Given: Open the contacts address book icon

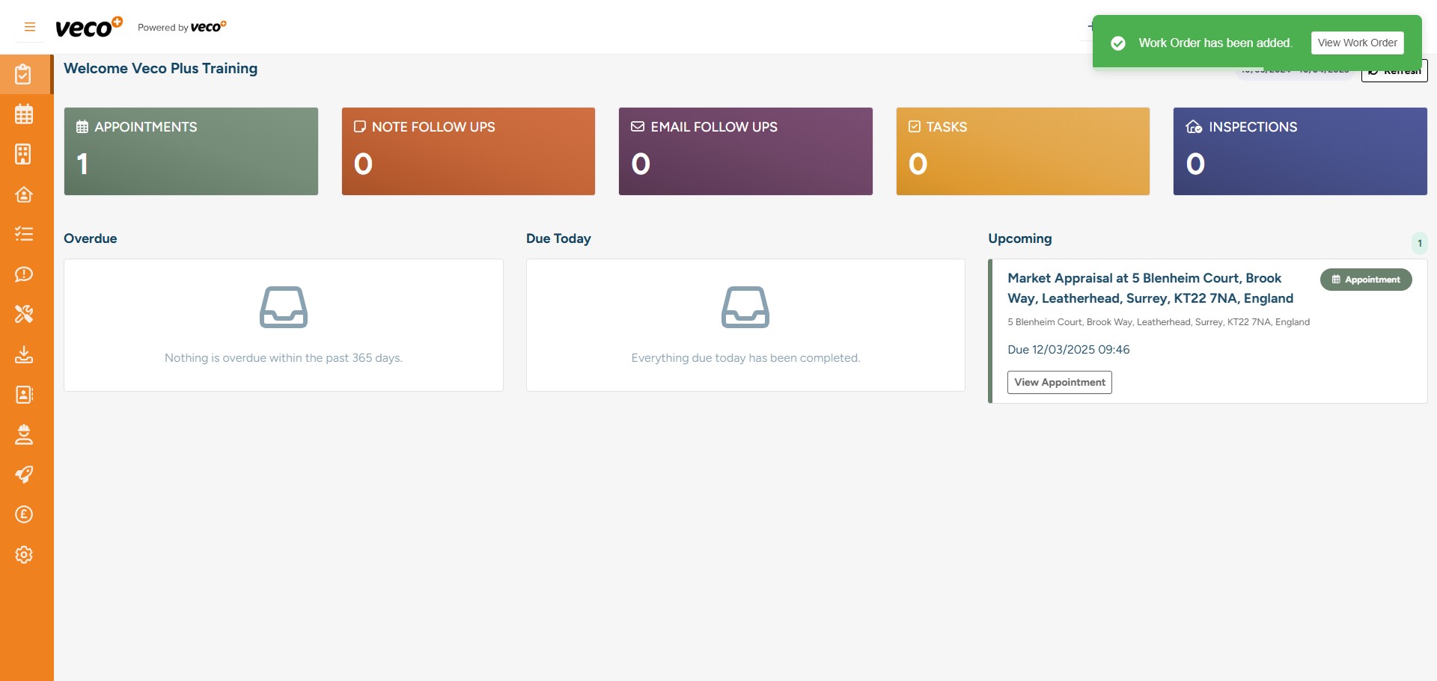Looking at the screenshot, I should click(24, 395).
